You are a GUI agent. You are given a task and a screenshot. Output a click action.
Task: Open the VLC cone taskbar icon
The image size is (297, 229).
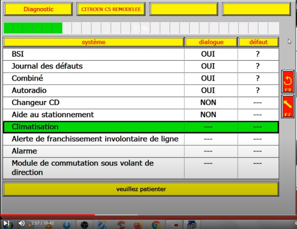point(49,225)
